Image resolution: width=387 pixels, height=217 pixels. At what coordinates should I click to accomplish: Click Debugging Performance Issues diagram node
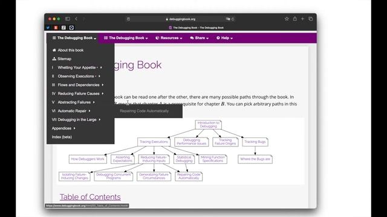(192, 142)
